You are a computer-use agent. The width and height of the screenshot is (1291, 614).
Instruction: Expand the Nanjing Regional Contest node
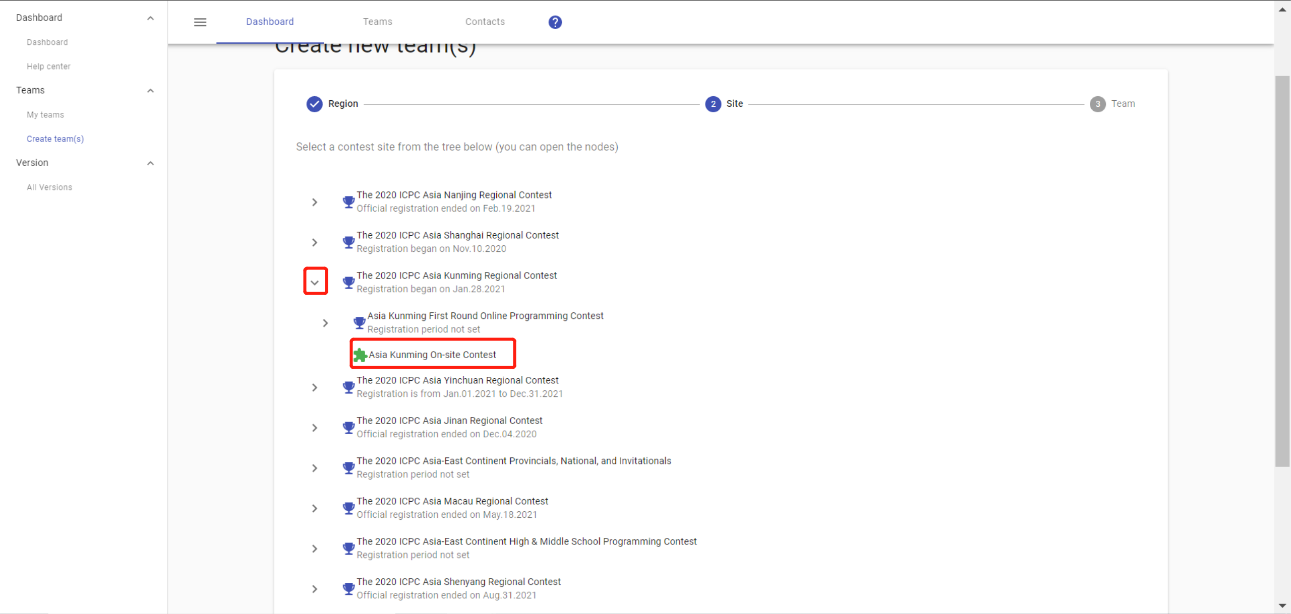pos(315,202)
